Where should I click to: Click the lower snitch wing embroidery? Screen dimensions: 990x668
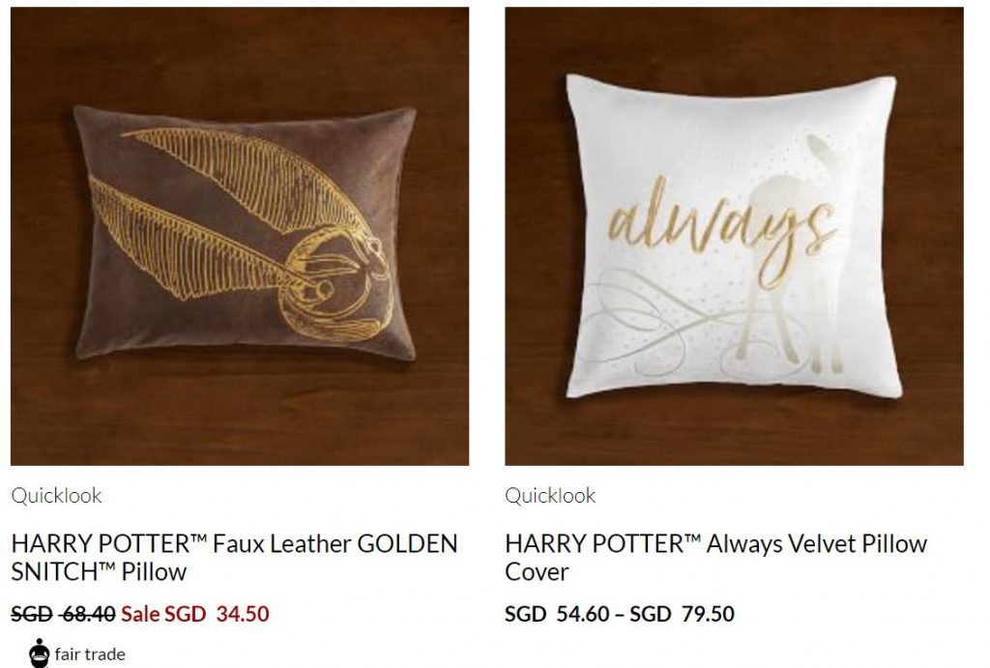pyautogui.click(x=189, y=243)
